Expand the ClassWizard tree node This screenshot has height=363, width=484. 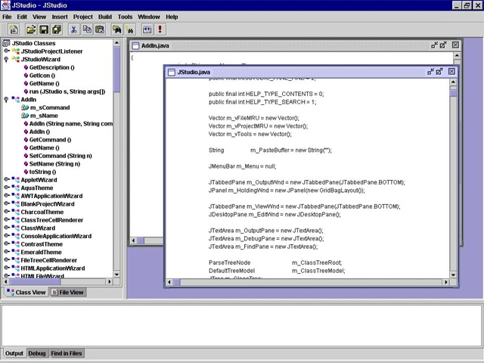[x=7, y=228]
